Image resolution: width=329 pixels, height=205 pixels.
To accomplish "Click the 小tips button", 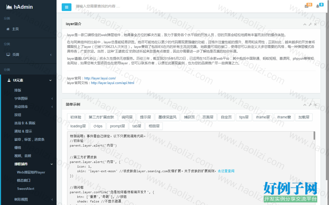I will pyautogui.click(x=98, y=126).
